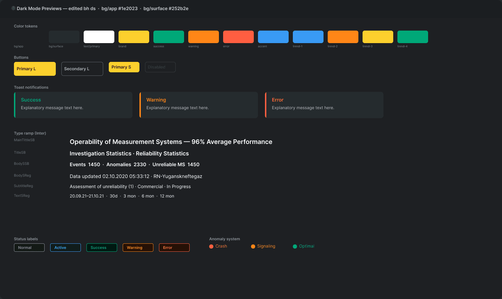
Task: Click the 'Status labels' section heading
Action: (x=26, y=239)
